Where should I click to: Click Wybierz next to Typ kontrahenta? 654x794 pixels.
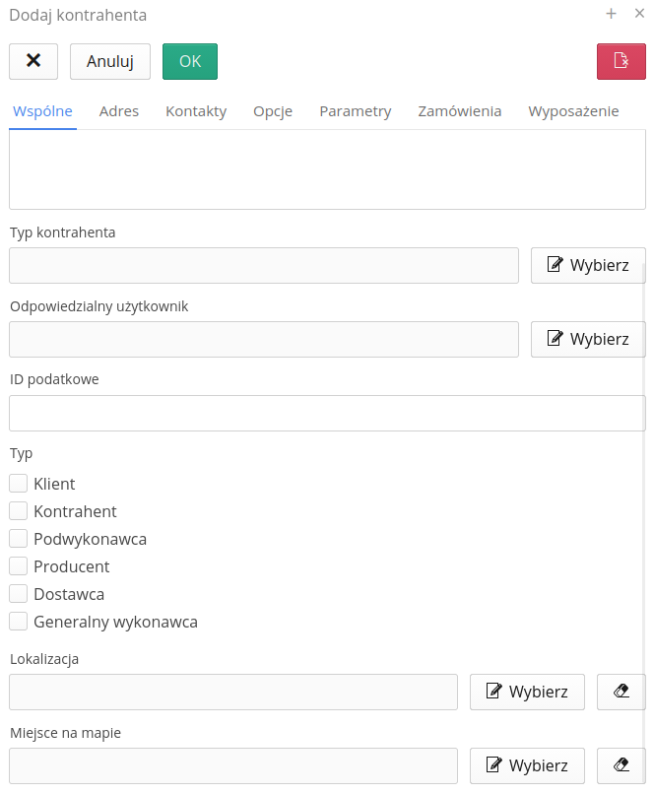(x=588, y=265)
